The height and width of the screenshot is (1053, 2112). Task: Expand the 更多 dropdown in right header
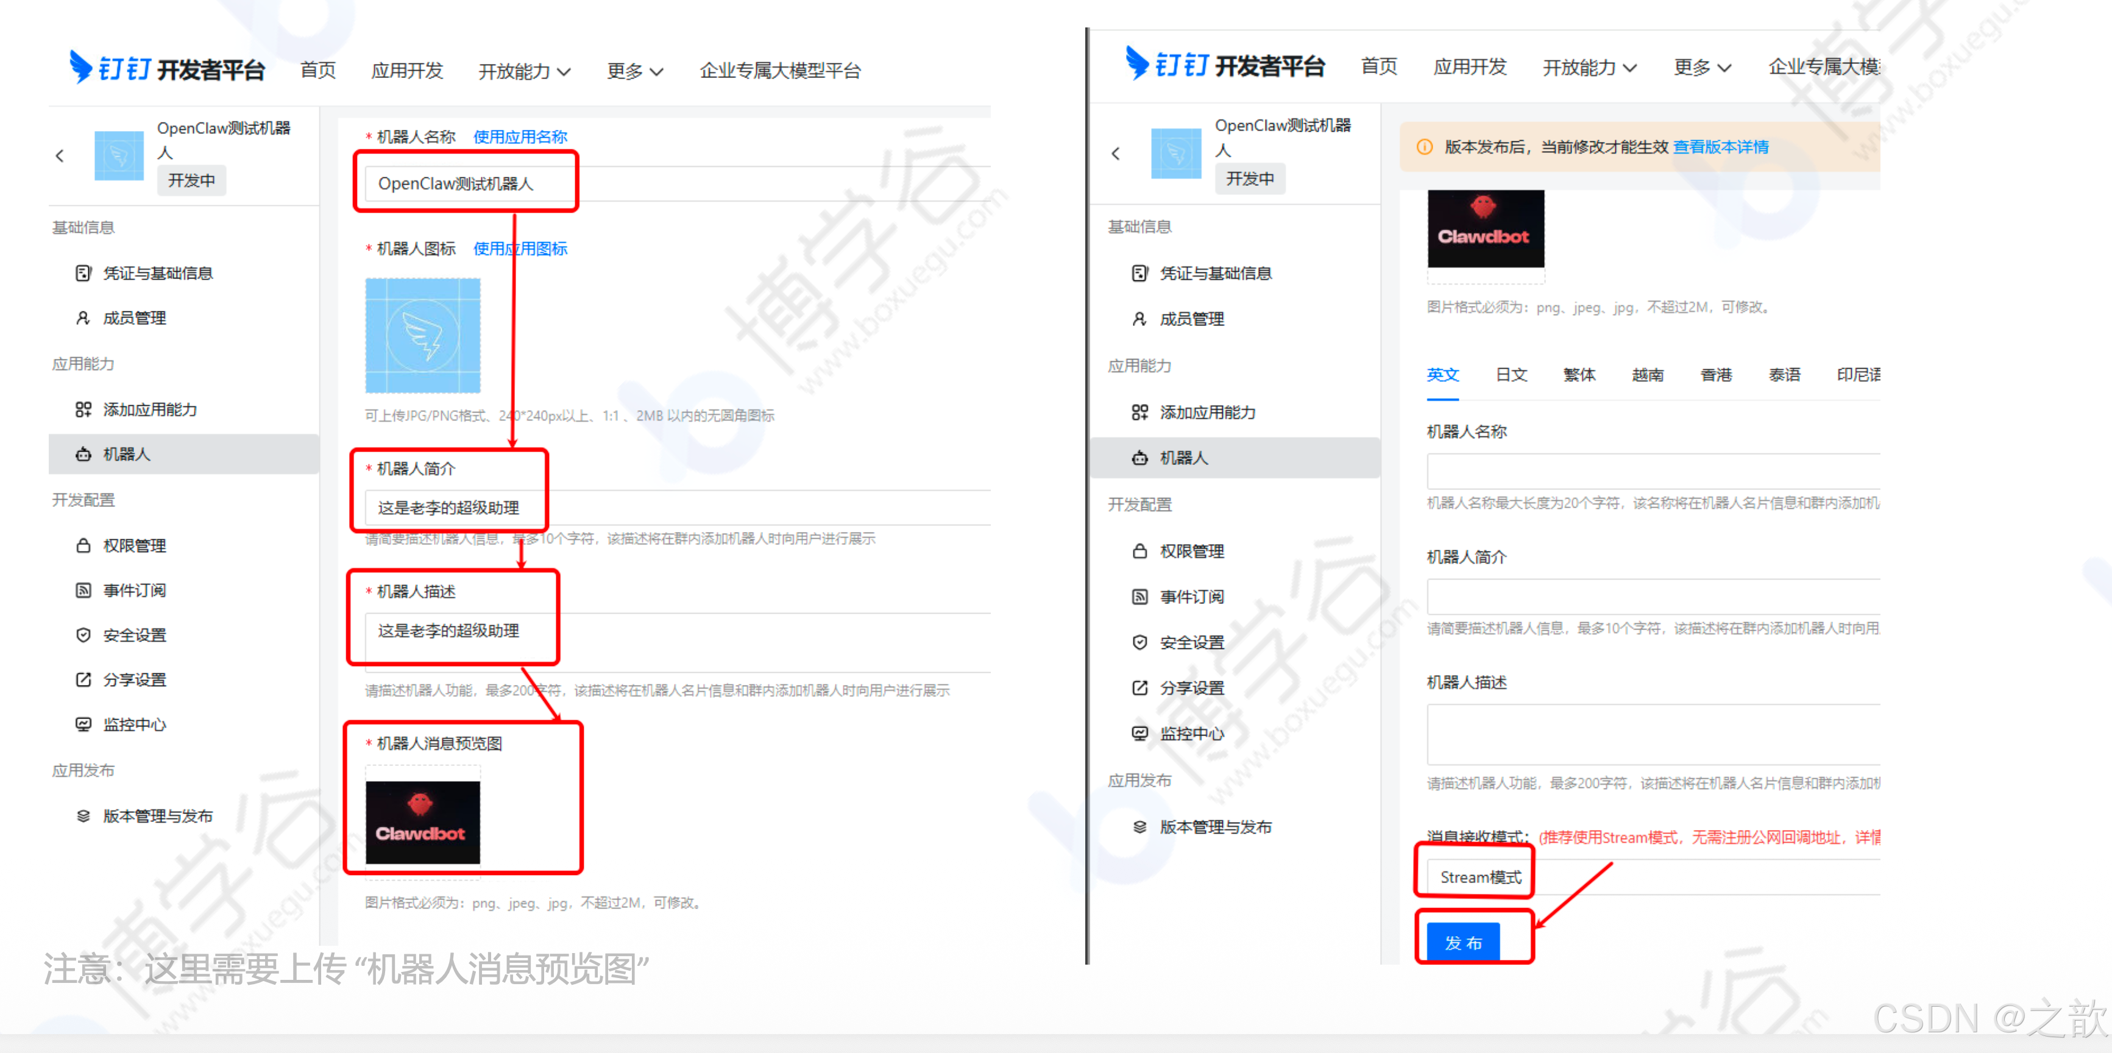click(x=1702, y=67)
